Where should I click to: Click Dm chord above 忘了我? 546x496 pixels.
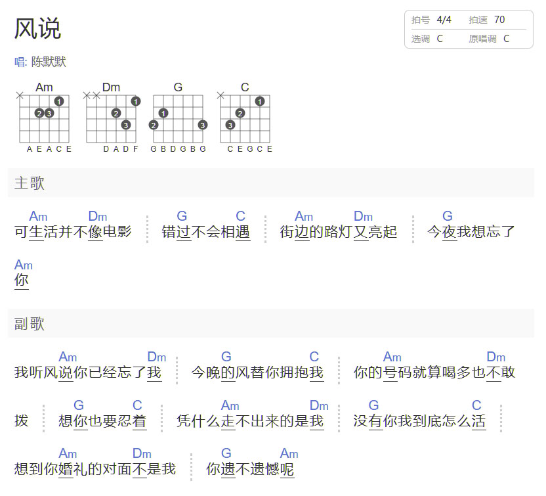coord(157,357)
